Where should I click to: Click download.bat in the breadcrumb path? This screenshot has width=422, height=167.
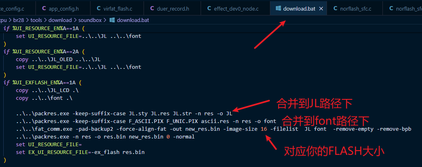pyautogui.click(x=133, y=20)
